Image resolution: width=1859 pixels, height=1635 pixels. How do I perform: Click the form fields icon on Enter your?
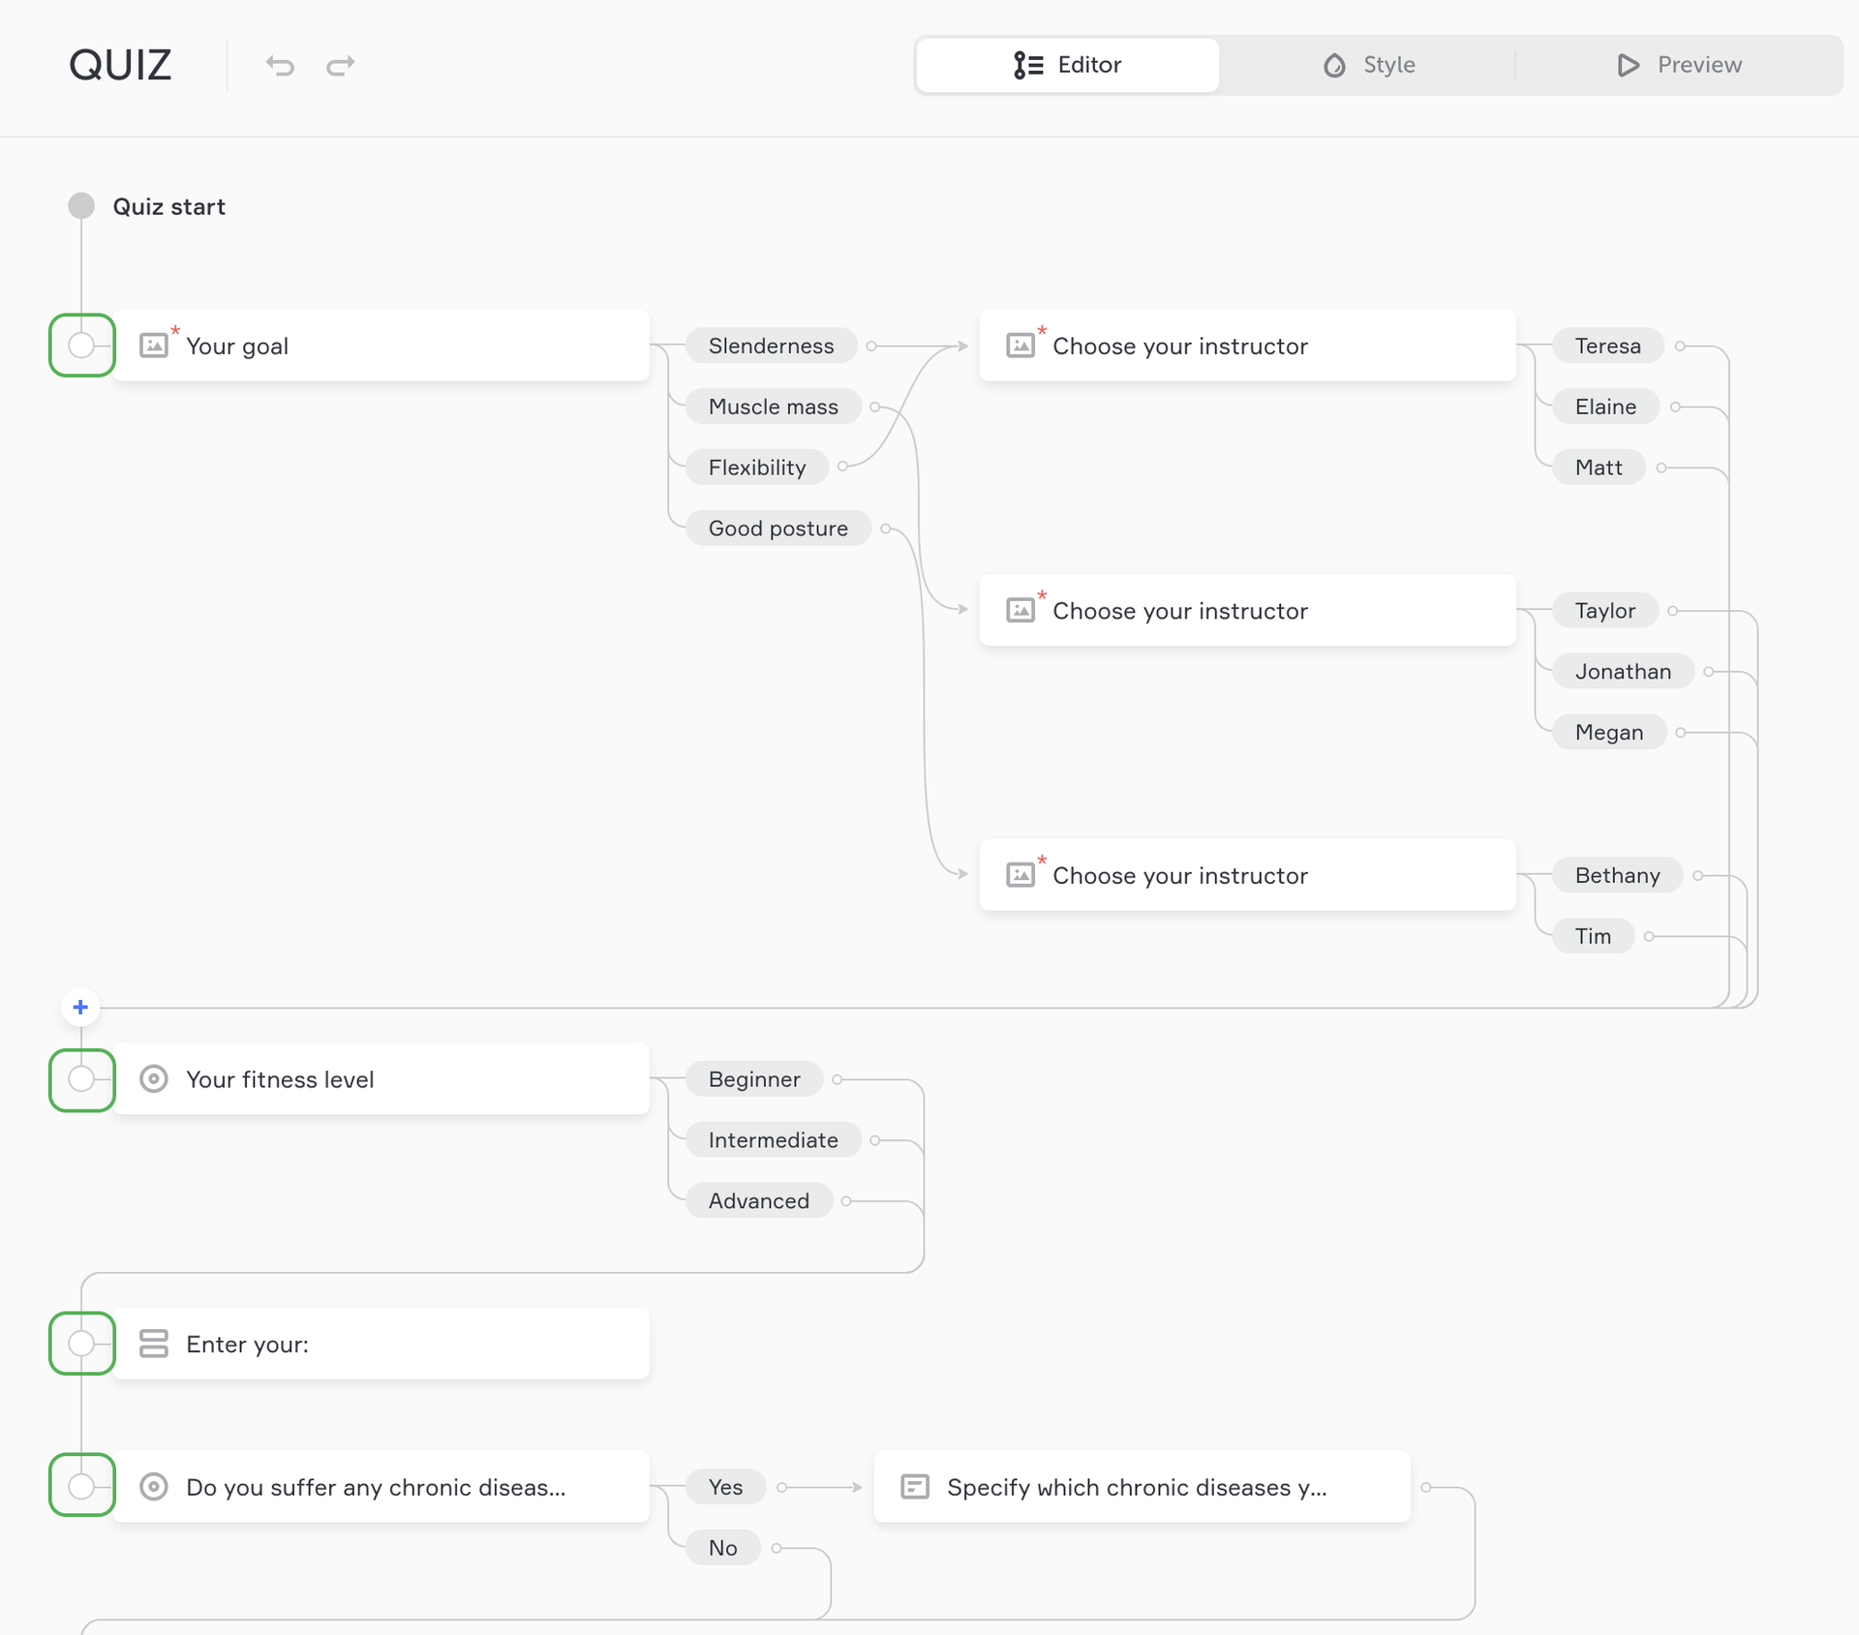(x=154, y=1344)
